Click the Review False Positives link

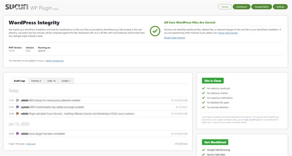(x=174, y=38)
